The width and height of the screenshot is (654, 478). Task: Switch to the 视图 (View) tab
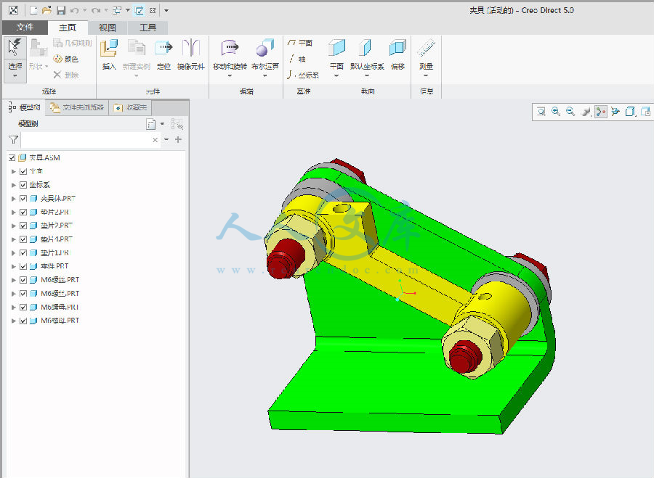108,28
